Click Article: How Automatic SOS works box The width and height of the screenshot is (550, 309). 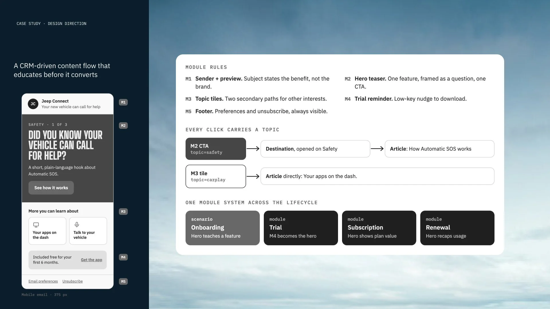click(439, 149)
